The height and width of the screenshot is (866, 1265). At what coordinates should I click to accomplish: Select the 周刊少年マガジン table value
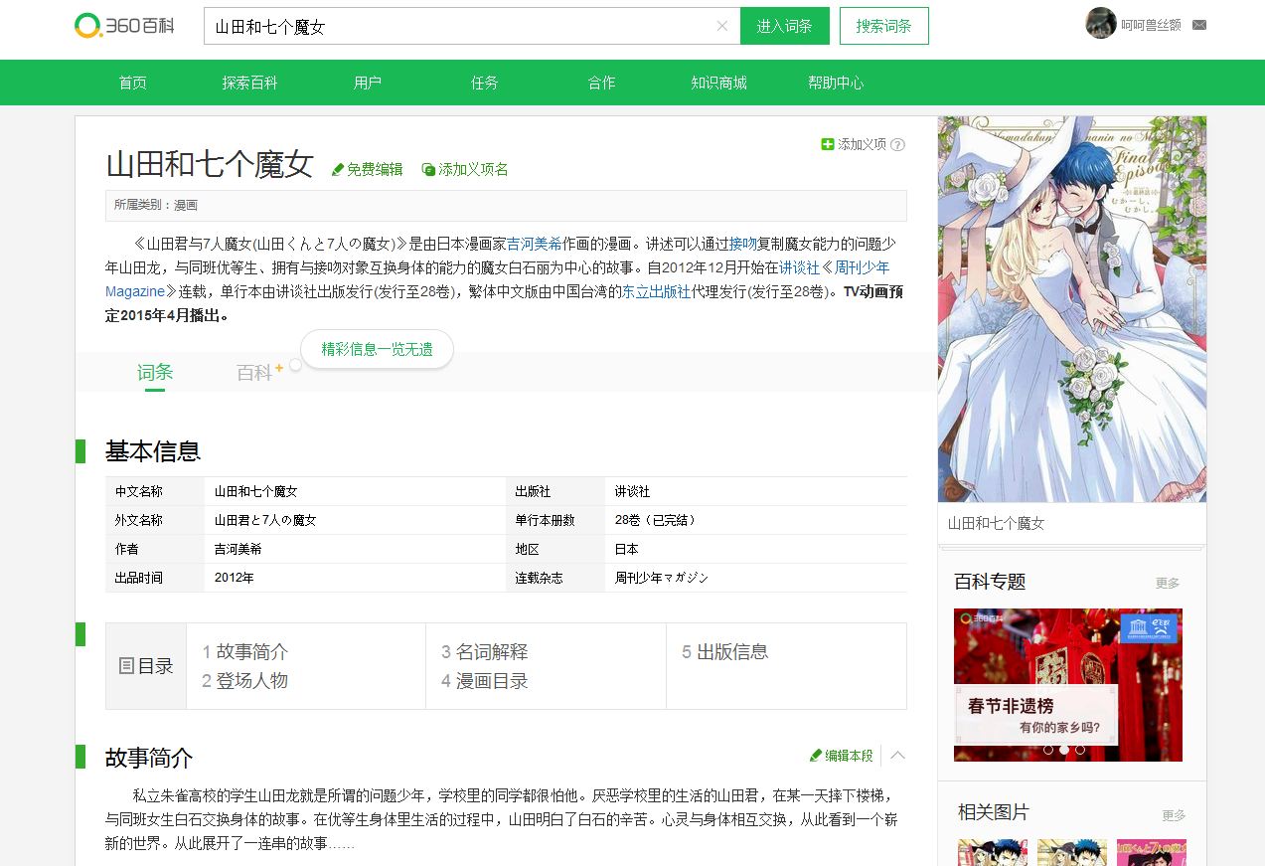[x=662, y=578]
